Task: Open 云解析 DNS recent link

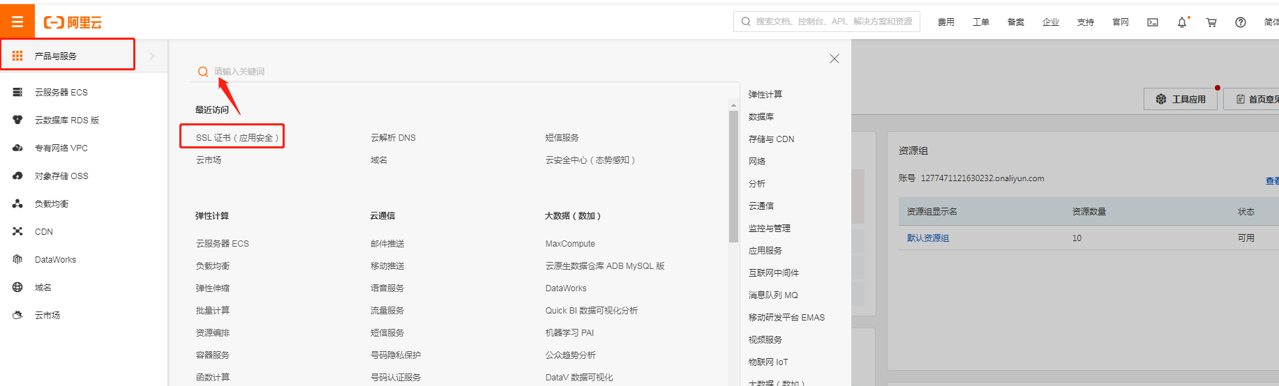Action: point(393,138)
